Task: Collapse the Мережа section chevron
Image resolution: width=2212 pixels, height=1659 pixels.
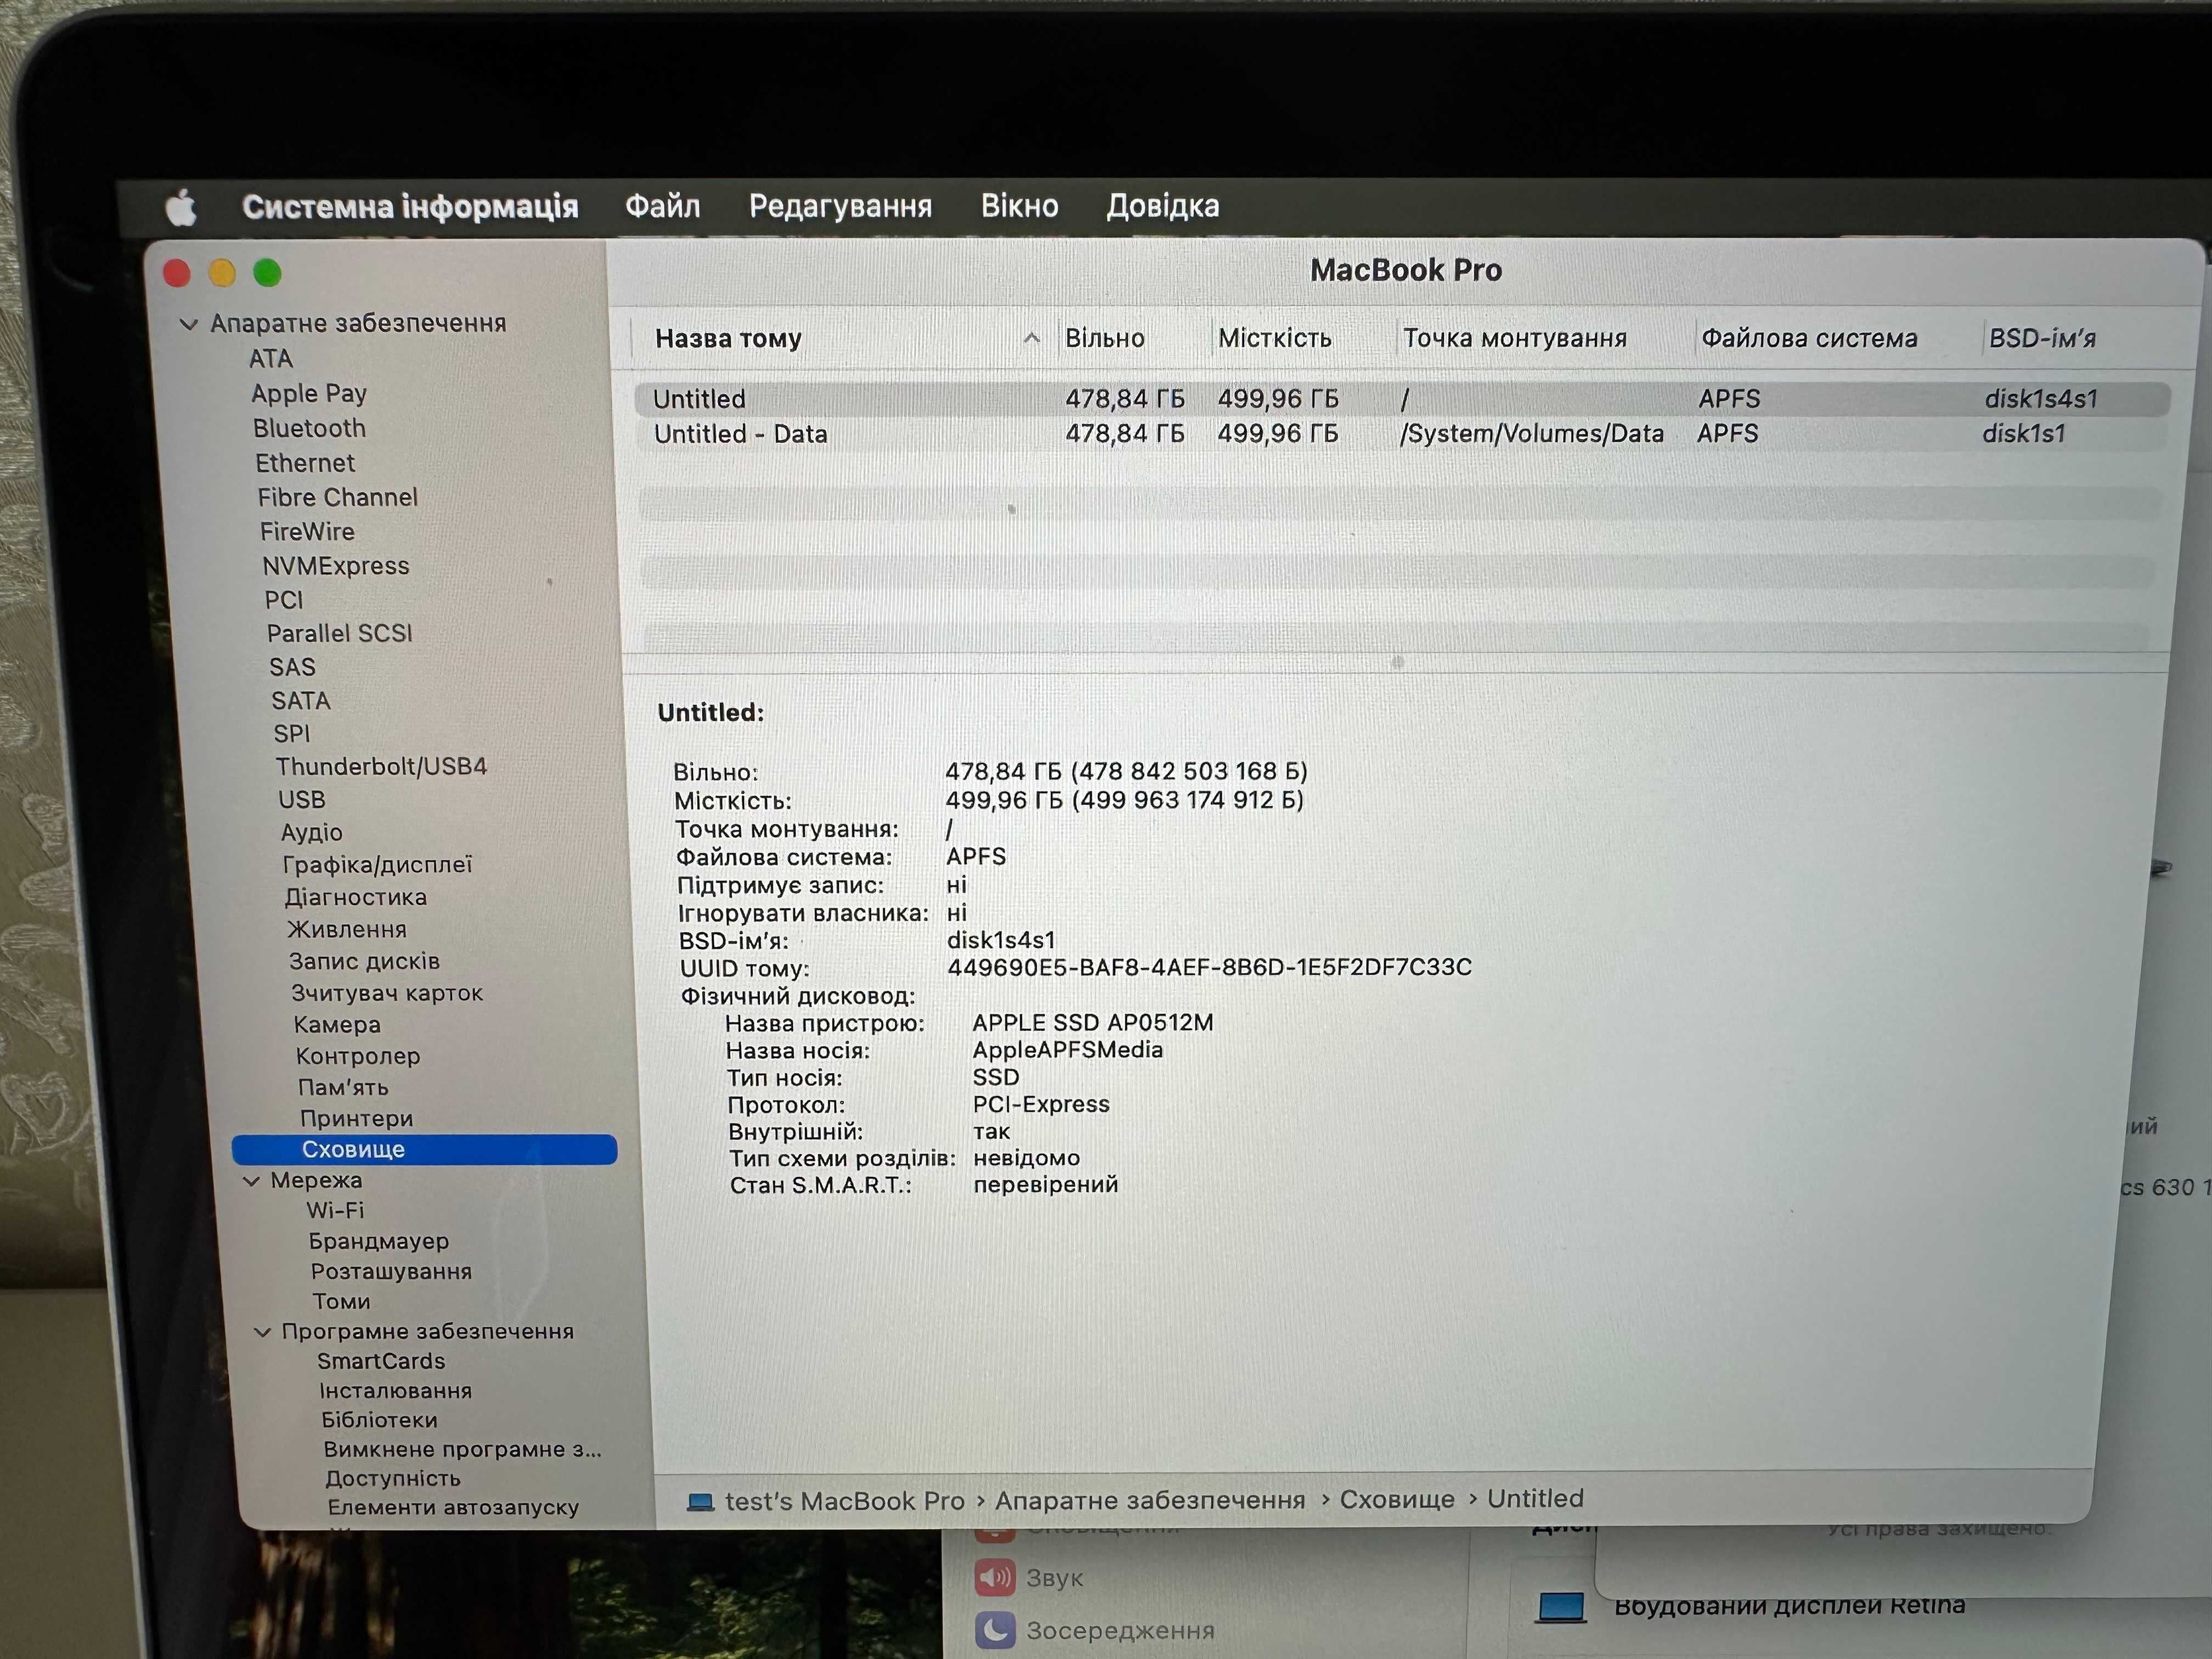Action: click(x=251, y=1181)
